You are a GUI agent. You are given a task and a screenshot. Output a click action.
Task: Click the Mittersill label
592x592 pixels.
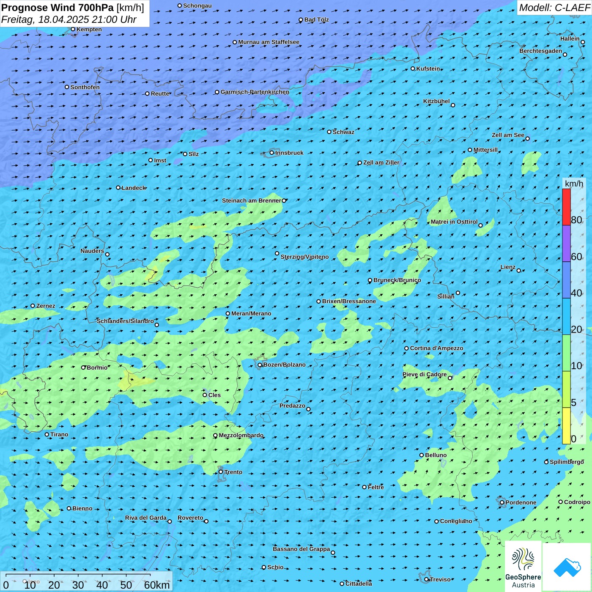485,150
